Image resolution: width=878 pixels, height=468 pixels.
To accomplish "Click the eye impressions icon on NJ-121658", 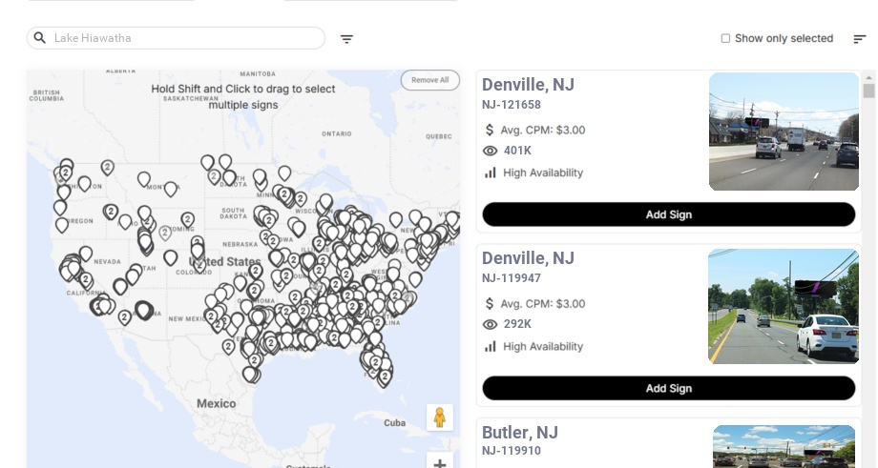I will click(x=491, y=151).
